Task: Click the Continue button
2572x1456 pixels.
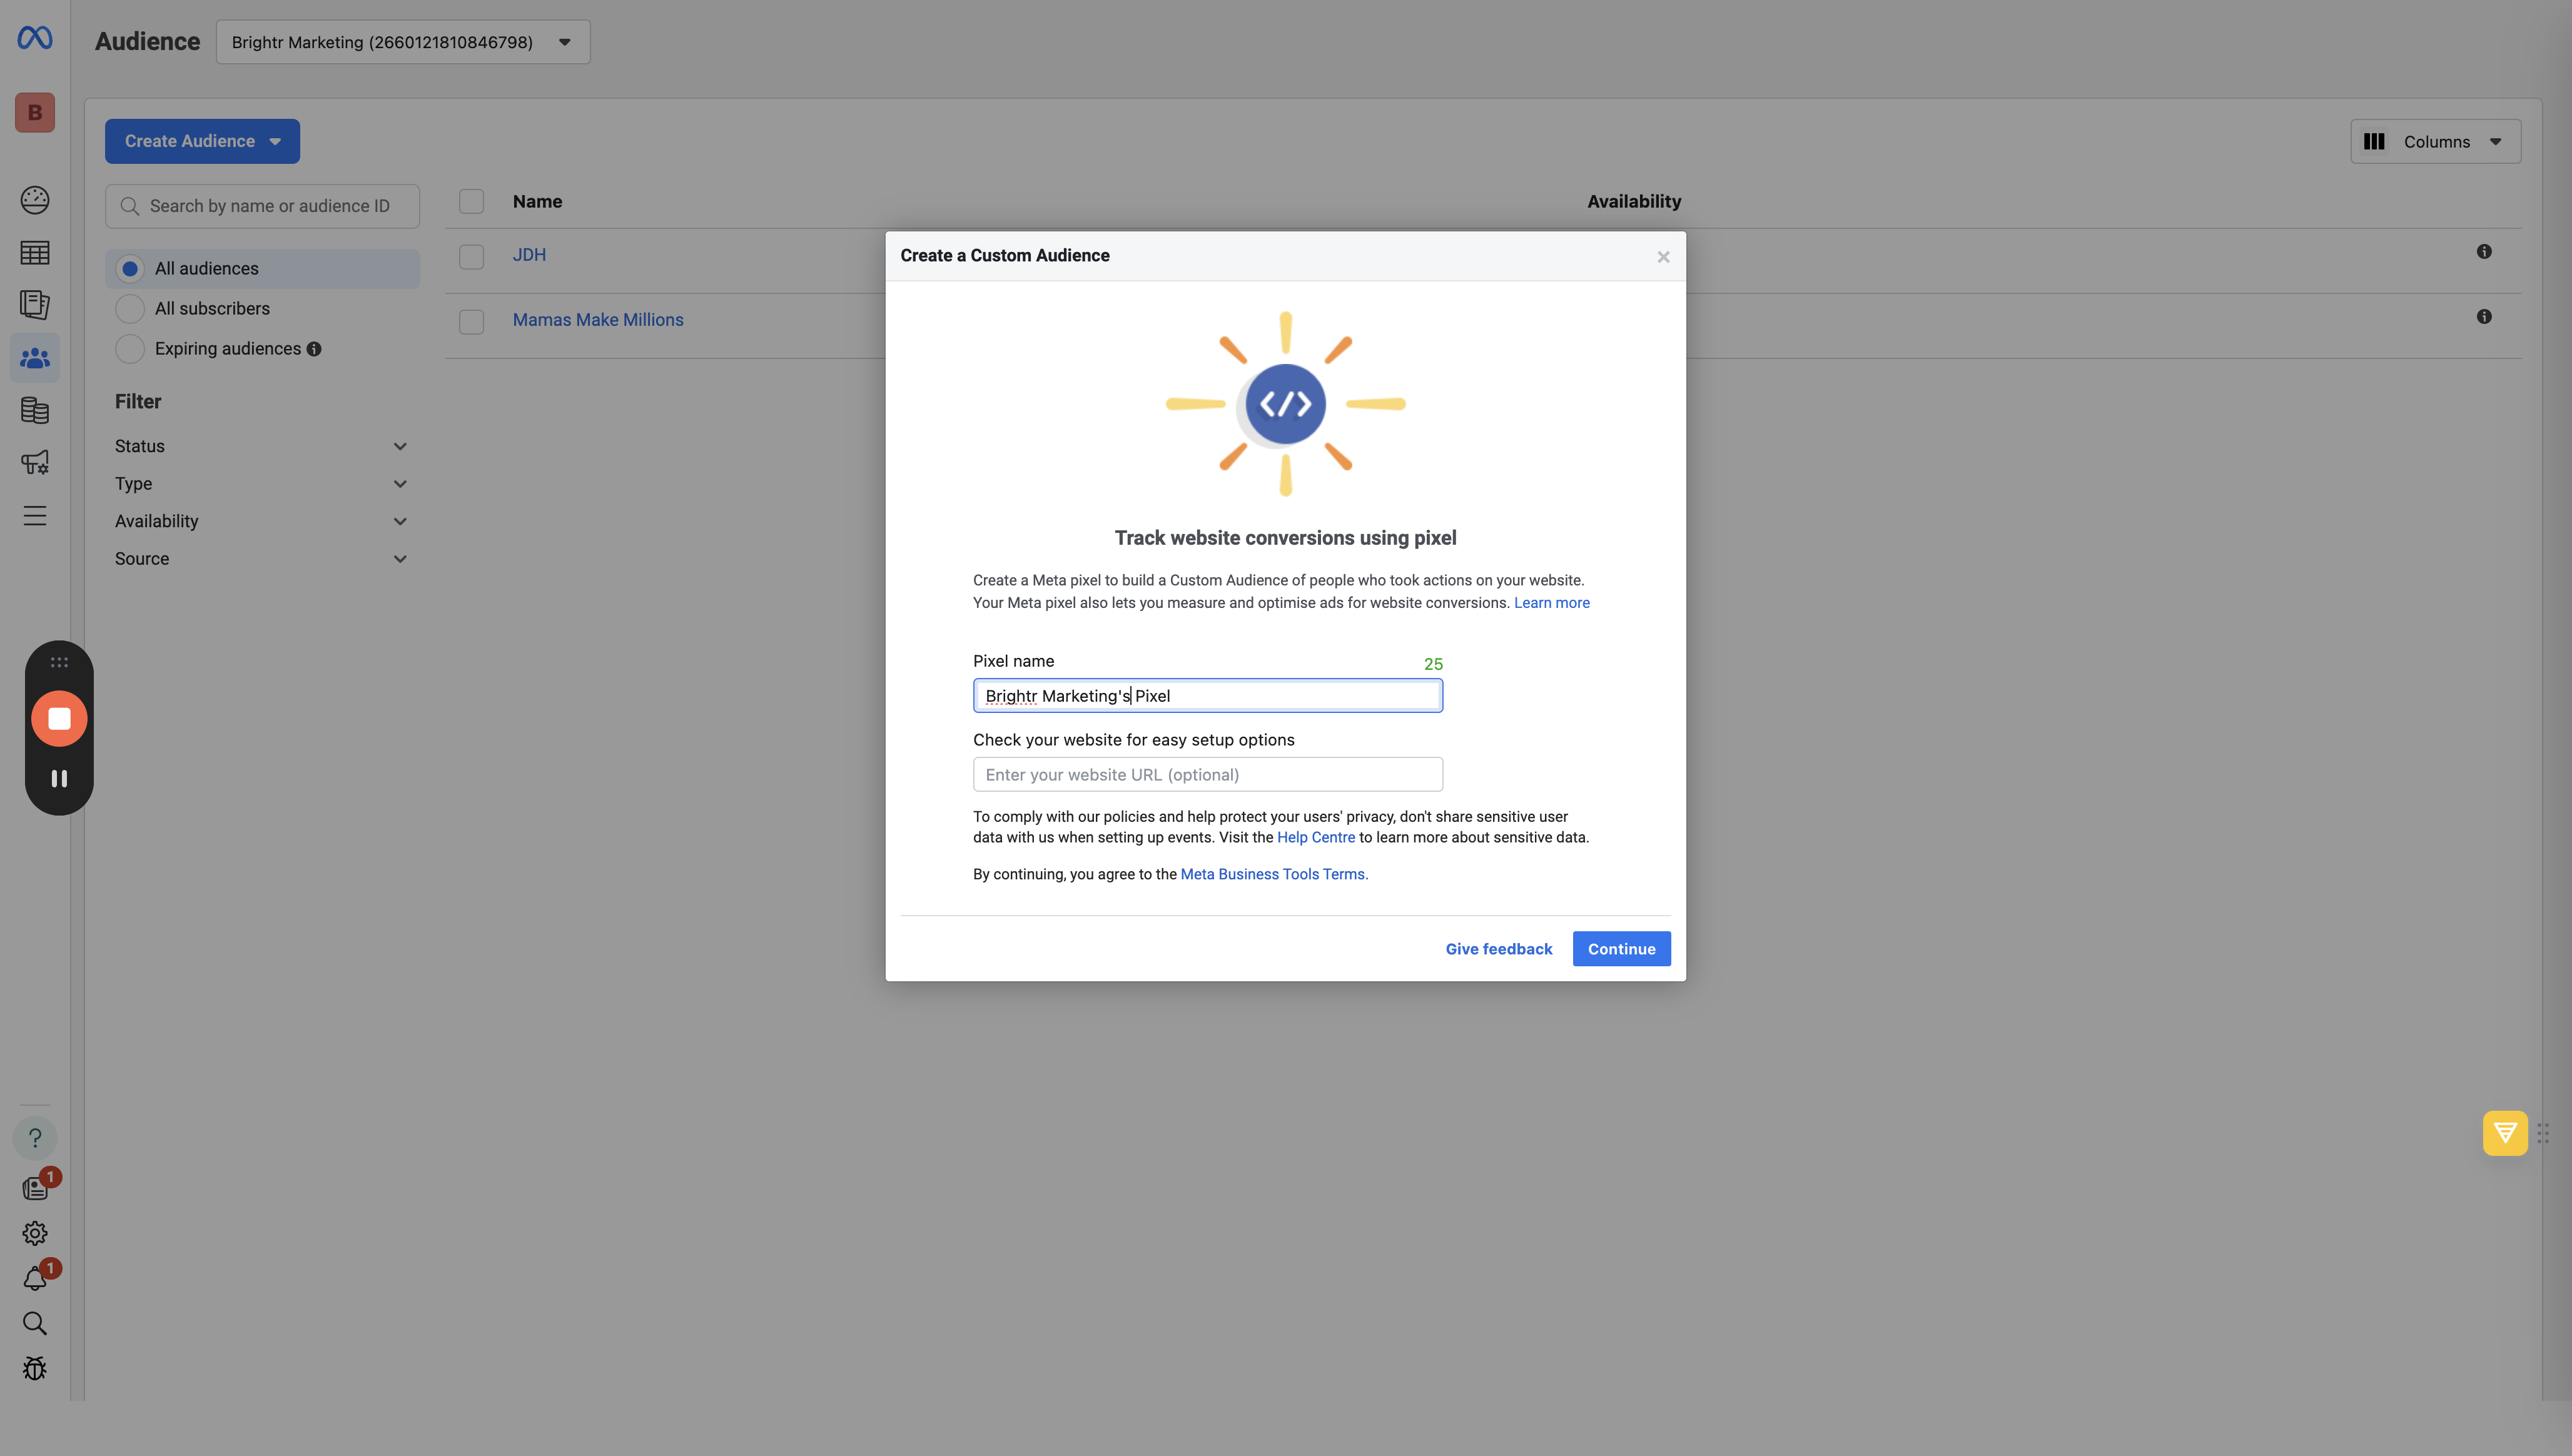Action: 1621,949
